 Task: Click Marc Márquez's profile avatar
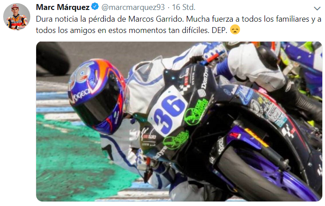click(x=17, y=17)
